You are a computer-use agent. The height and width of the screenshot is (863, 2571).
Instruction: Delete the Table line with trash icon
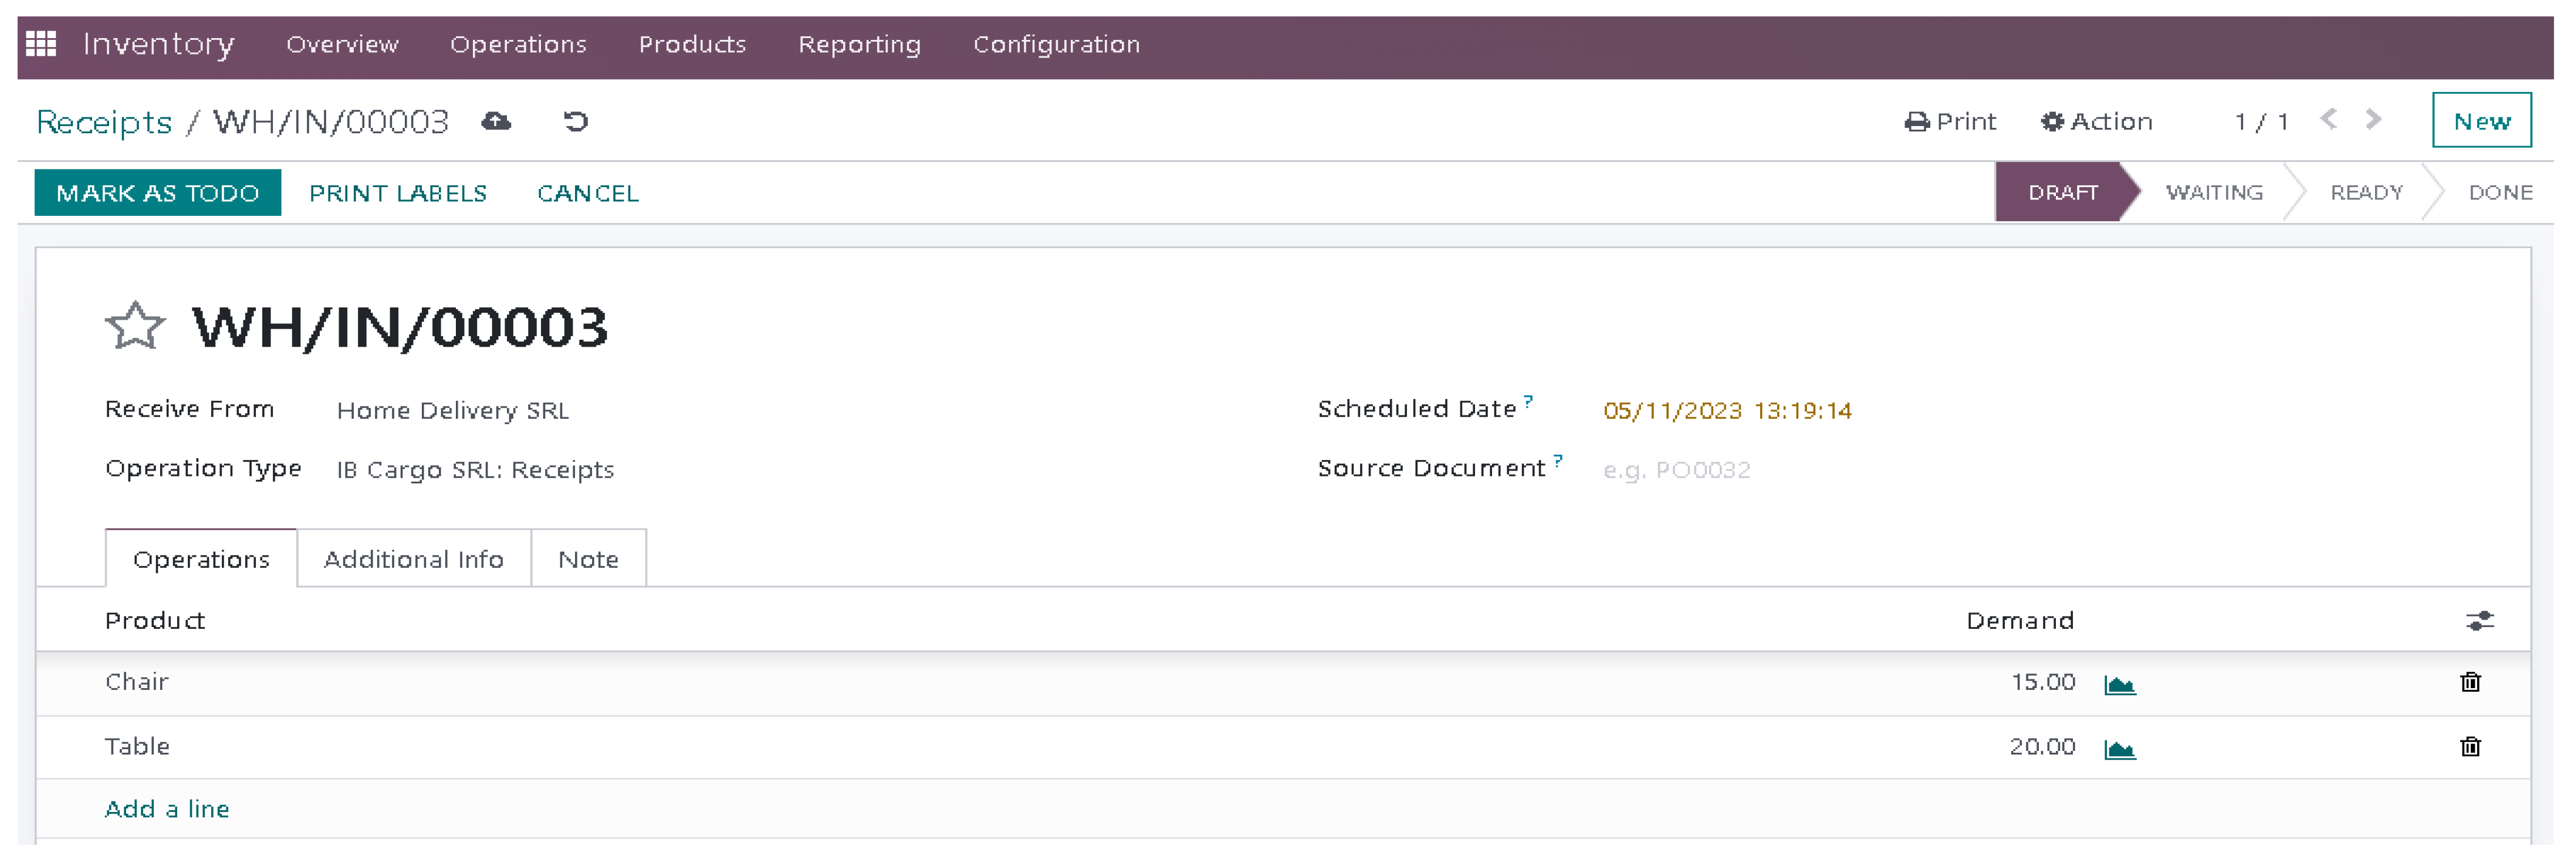point(2470,747)
